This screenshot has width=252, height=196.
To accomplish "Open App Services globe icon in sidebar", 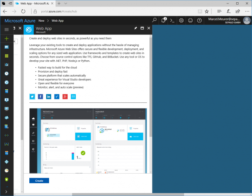I will click(x=7, y=82).
